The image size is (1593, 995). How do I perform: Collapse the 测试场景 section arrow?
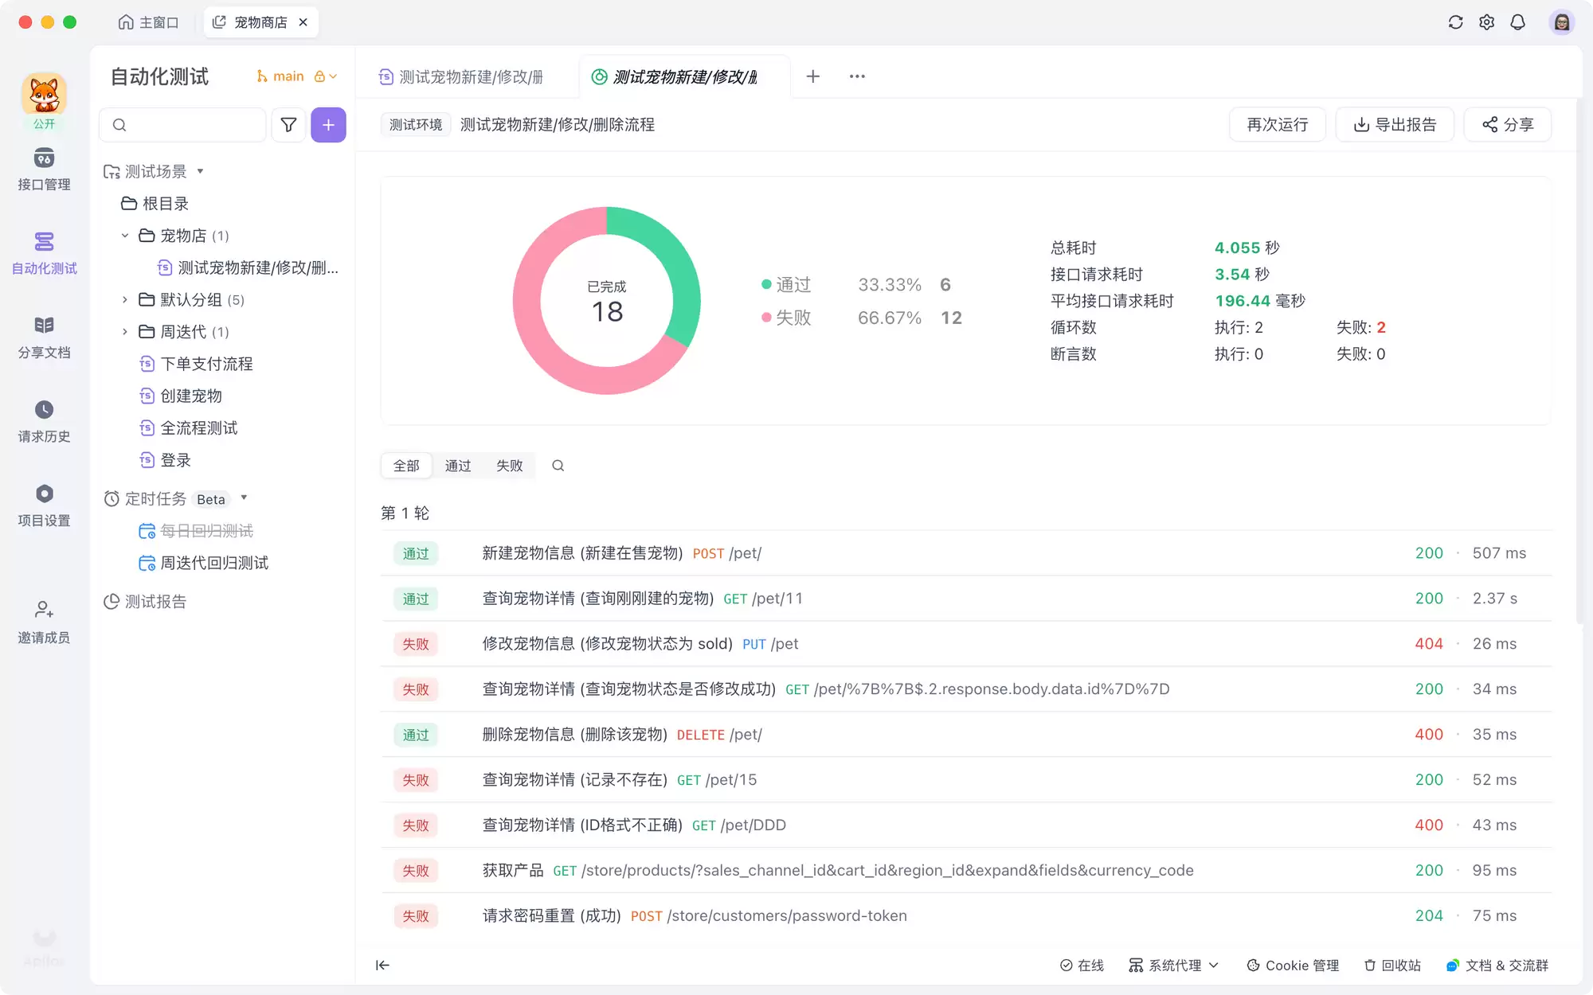[x=201, y=171]
